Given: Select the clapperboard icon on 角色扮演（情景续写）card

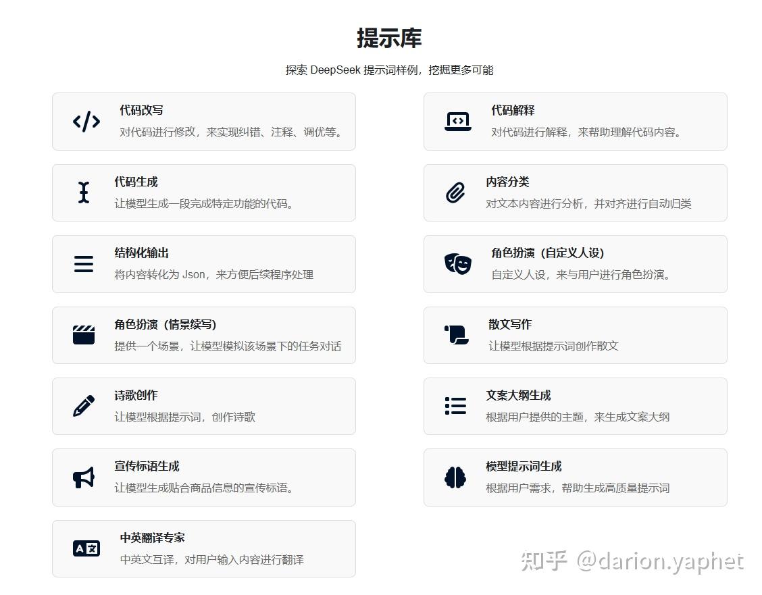Looking at the screenshot, I should [x=84, y=335].
